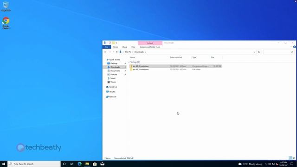Open the File menu tab
Image resolution: width=297 pixels, height=167 pixels.
pos(107,47)
